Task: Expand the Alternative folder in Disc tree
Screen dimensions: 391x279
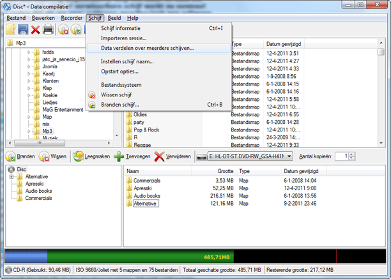Action: [x=11, y=177]
